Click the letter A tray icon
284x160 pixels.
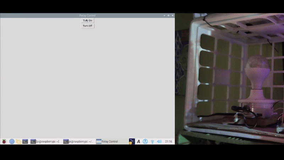point(138,141)
